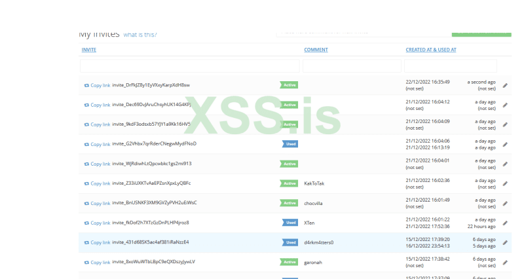Screen dimensions: 524x279
Task: Select the XTen comment cell
Action: tap(309, 223)
